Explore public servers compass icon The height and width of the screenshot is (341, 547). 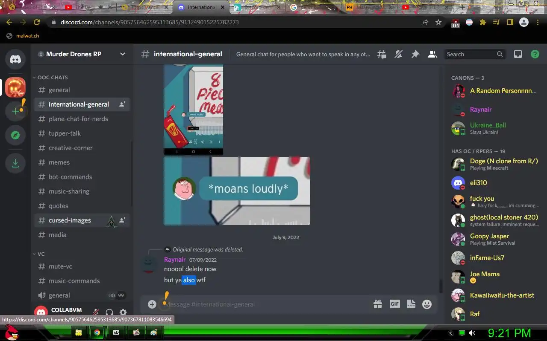[15, 135]
